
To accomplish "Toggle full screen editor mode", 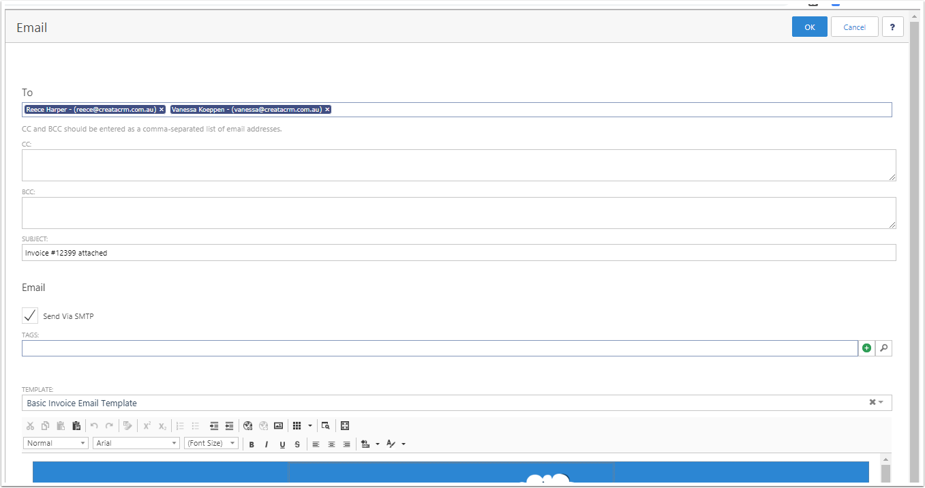I will [x=345, y=426].
